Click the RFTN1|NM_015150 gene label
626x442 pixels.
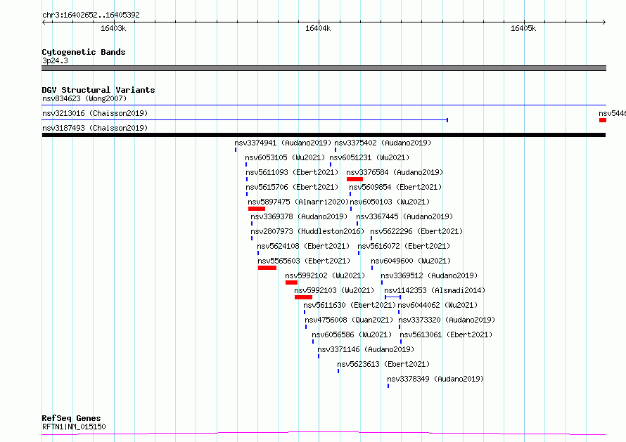pyautogui.click(x=74, y=427)
